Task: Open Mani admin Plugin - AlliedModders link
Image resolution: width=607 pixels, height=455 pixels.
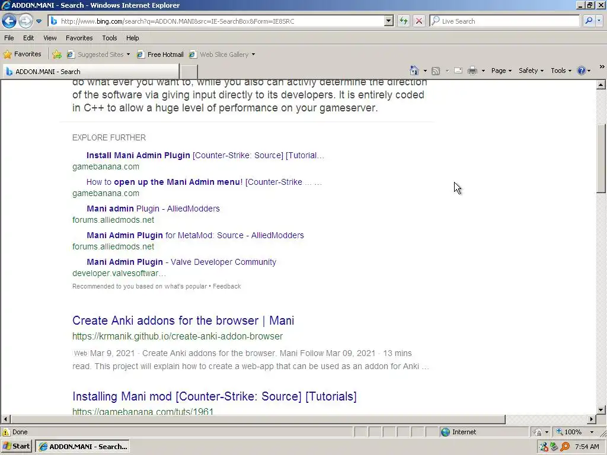Action: [x=153, y=209]
